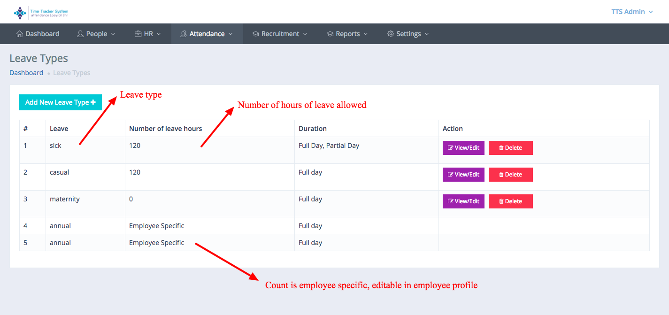Open the Attendance menu

207,34
